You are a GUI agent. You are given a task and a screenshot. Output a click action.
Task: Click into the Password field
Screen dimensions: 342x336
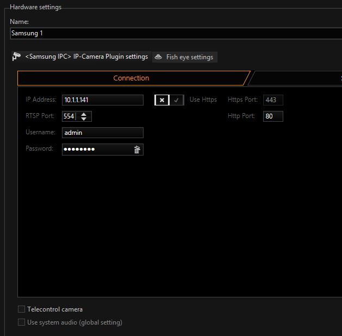(97, 150)
